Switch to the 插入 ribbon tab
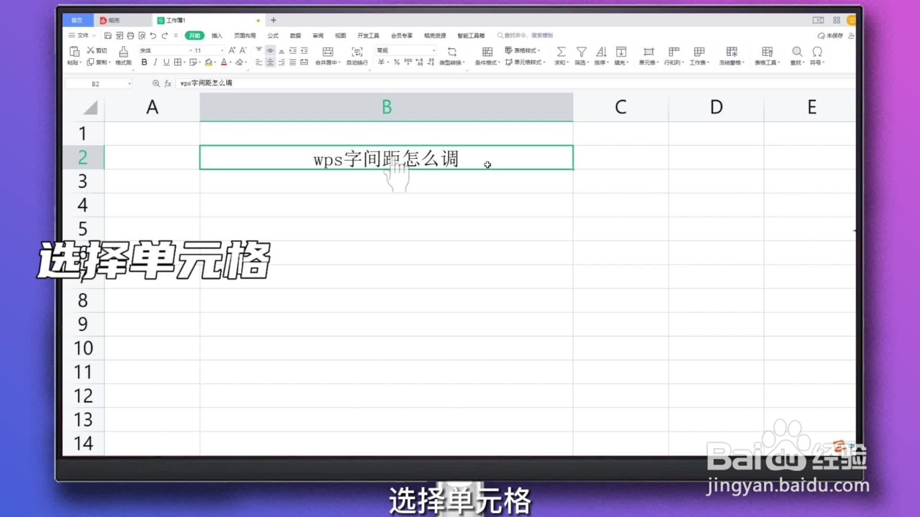This screenshot has width=920, height=517. pos(217,35)
